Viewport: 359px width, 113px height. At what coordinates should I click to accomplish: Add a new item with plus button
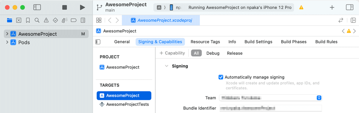pyautogui.click(x=332, y=7)
